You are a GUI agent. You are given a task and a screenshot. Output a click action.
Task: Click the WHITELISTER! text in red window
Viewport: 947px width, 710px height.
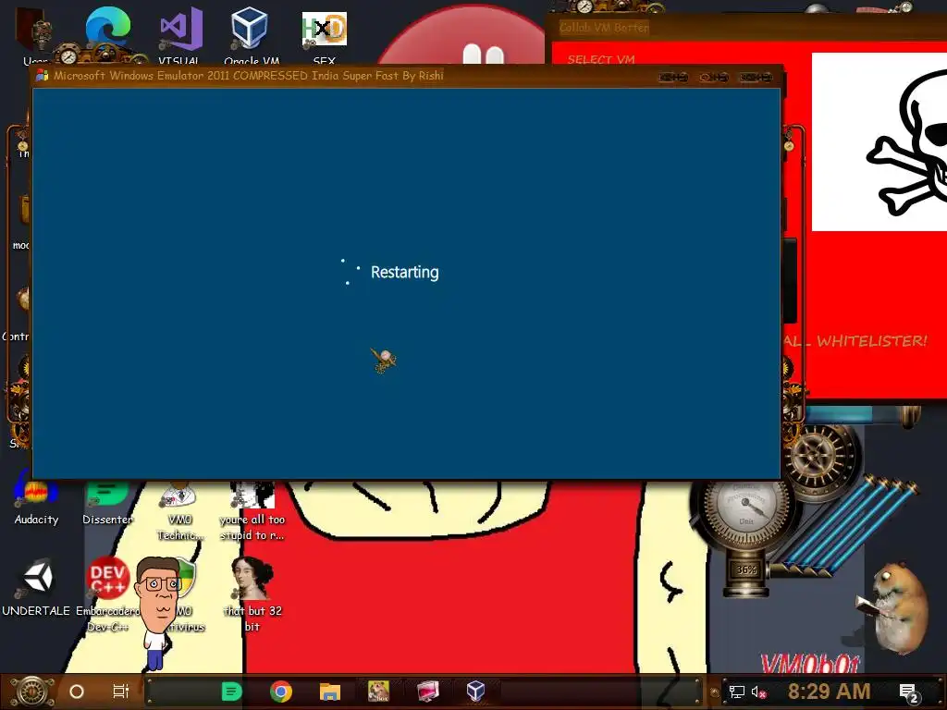coord(871,341)
